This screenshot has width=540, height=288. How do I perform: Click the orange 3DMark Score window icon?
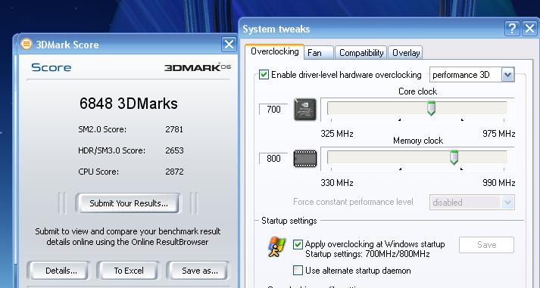(27, 44)
